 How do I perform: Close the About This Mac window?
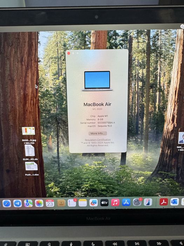tap(69, 53)
